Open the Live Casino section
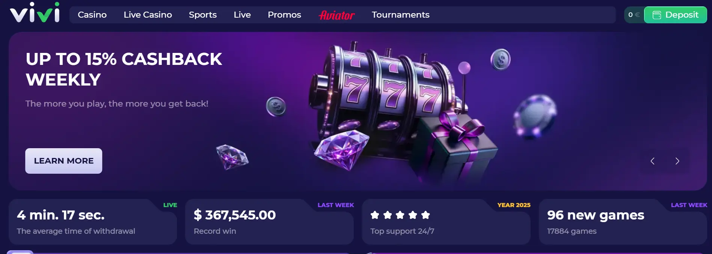Viewport: 712px width, 254px height. point(148,15)
